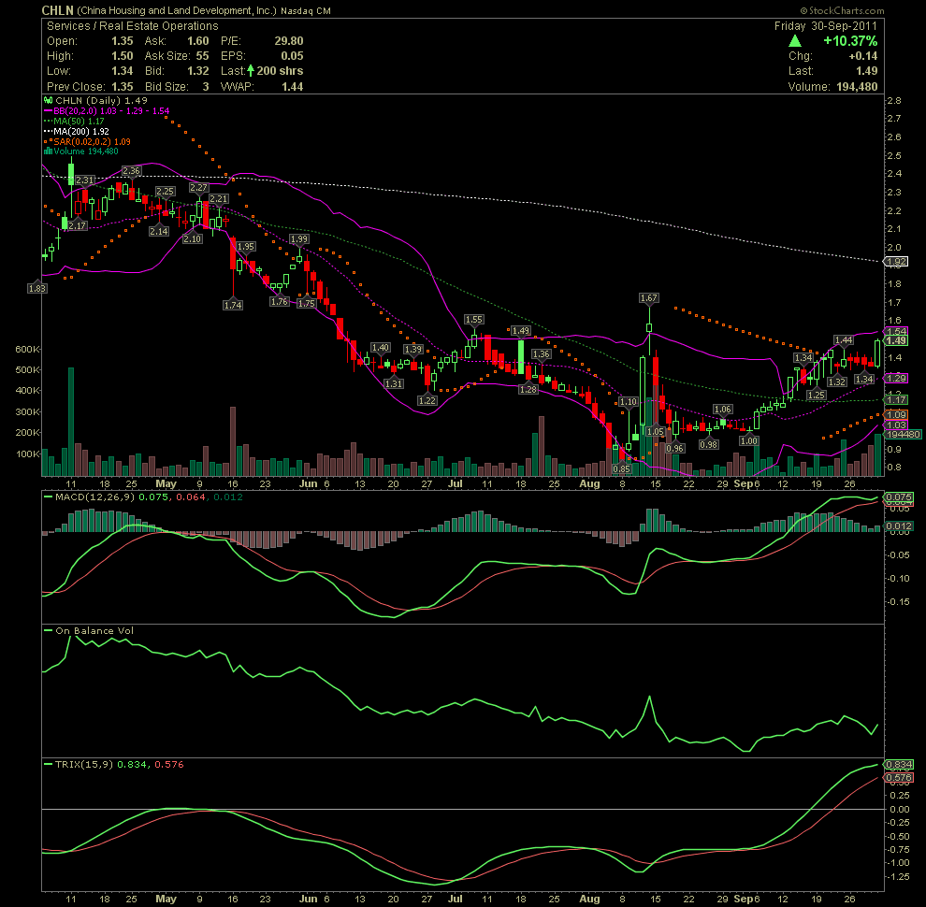The height and width of the screenshot is (907, 926).
Task: Click the 0.576 TRIX signal flag
Action: (900, 778)
